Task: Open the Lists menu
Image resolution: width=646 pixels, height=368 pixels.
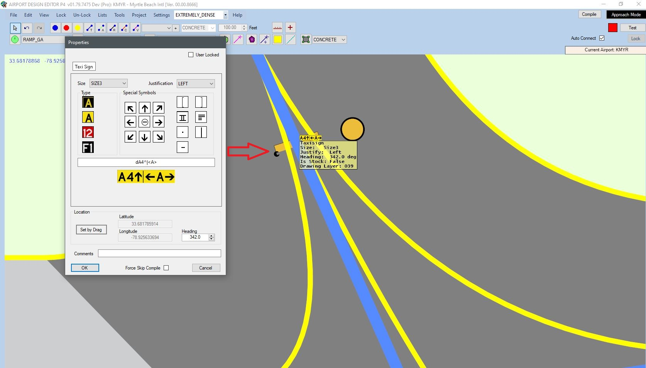Action: point(102,15)
